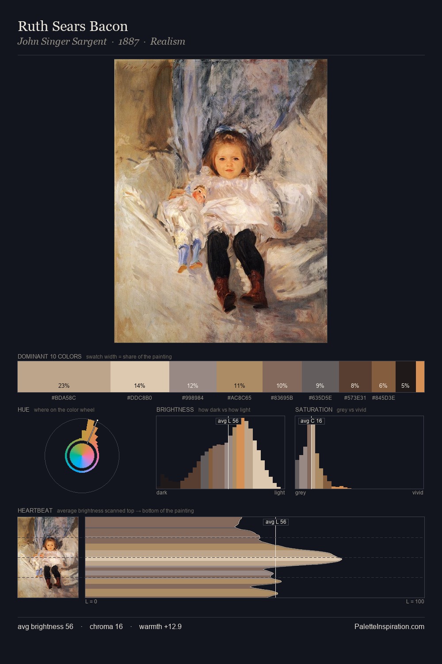Click the 23% swatch #BDA58C
Screen dimensions: 442x664
click(64, 377)
